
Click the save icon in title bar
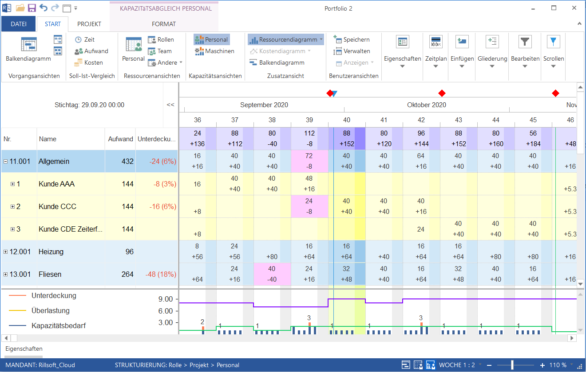[x=32, y=8]
